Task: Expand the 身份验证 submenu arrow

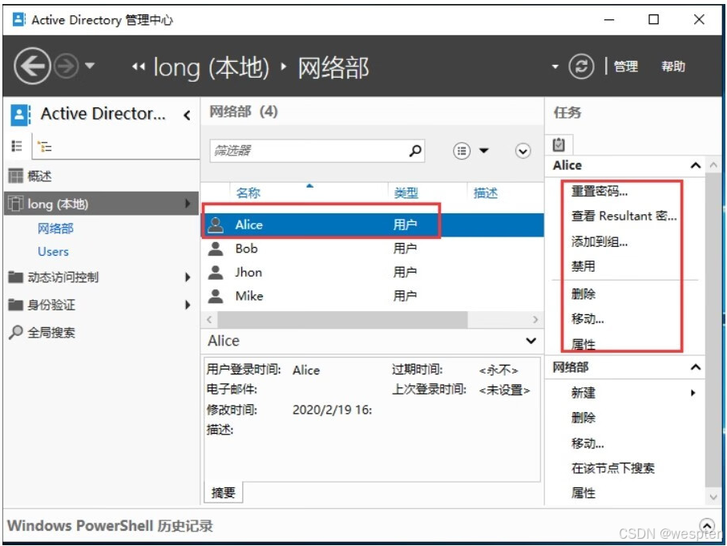Action: pos(188,305)
